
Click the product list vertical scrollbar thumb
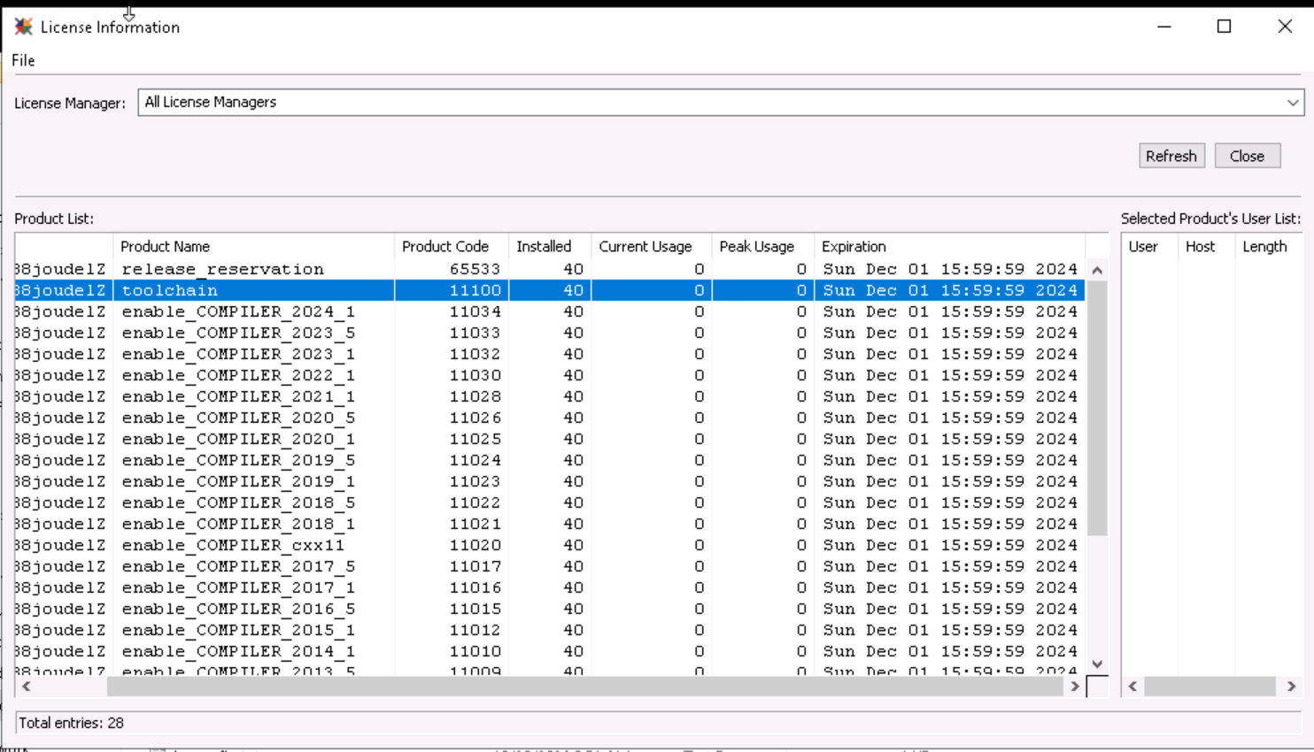click(1097, 409)
